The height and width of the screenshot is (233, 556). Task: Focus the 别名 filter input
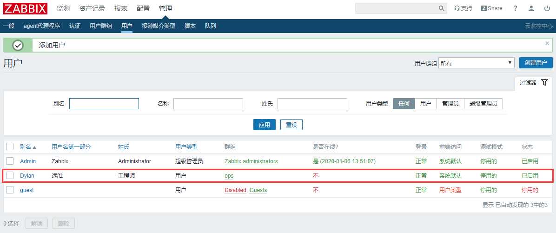[104, 104]
